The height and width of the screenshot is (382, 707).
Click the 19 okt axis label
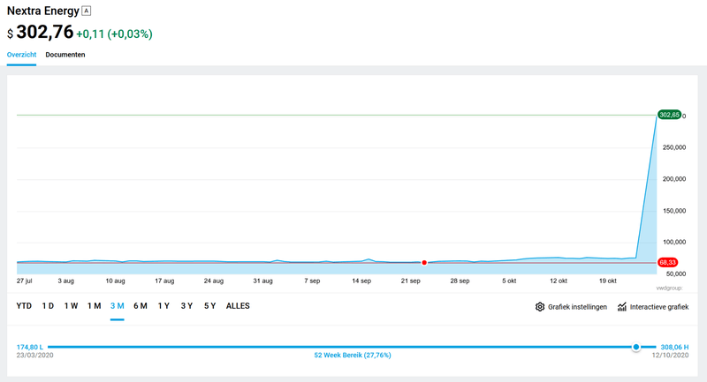608,281
